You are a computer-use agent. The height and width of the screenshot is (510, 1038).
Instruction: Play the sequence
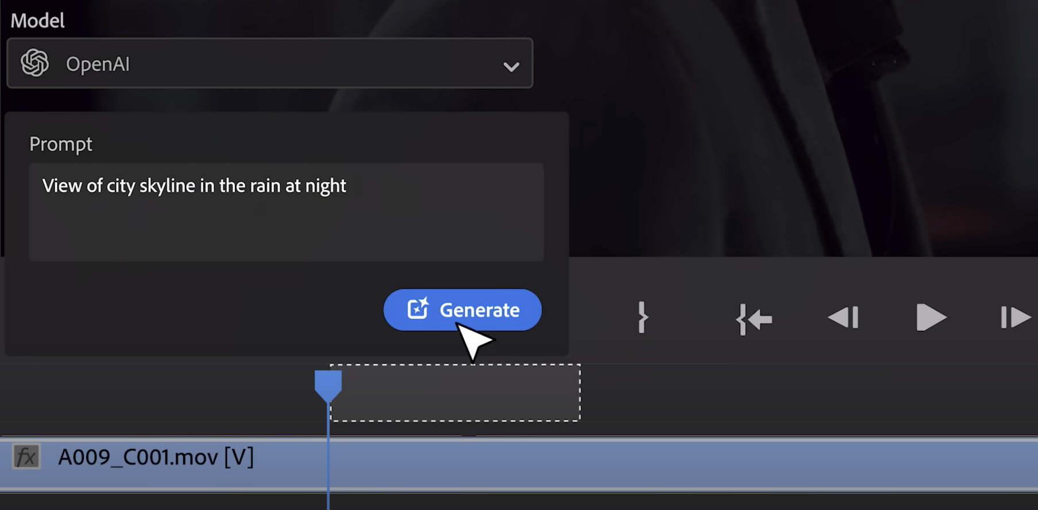[x=930, y=318]
